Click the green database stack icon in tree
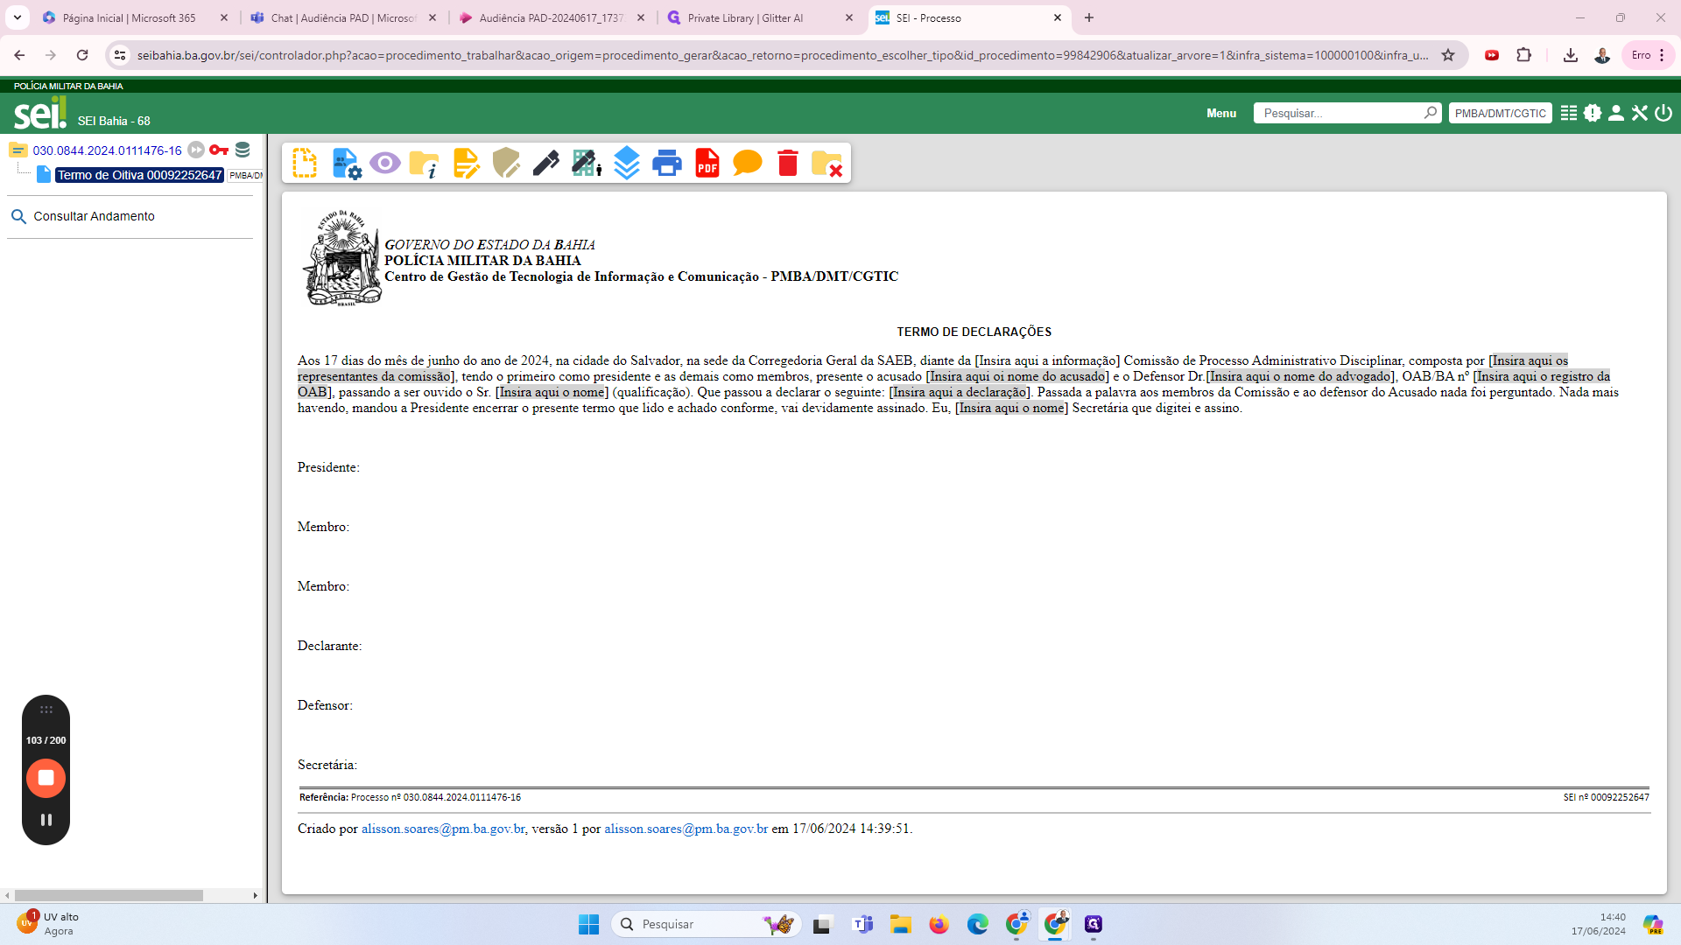 [243, 150]
